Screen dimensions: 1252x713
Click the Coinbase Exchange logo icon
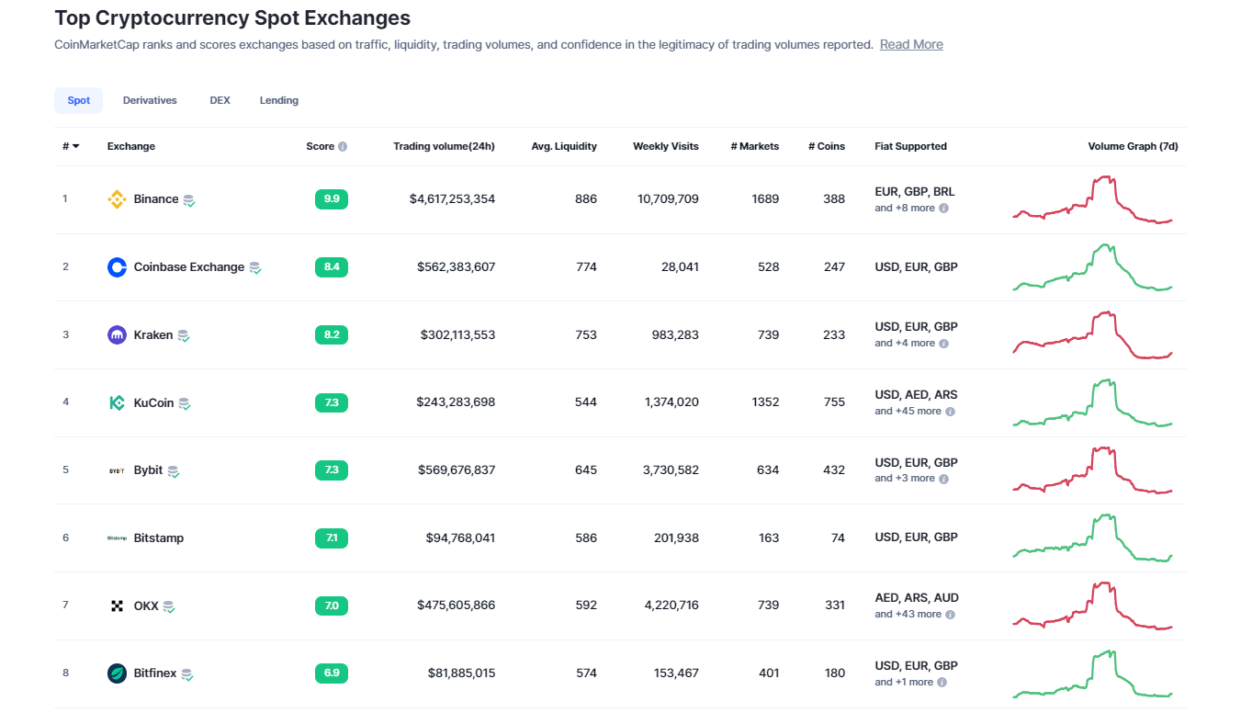[117, 267]
